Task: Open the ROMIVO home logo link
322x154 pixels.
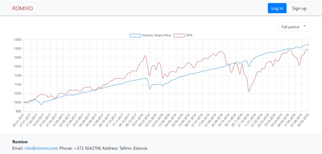Action: click(x=23, y=8)
